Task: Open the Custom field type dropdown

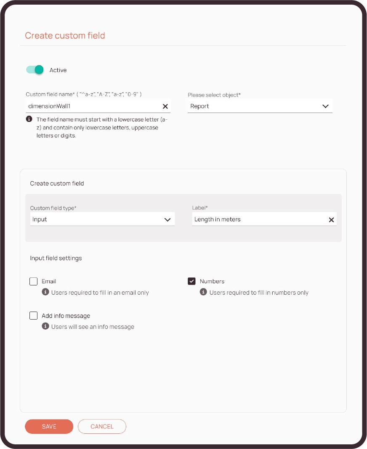Action: (97, 219)
